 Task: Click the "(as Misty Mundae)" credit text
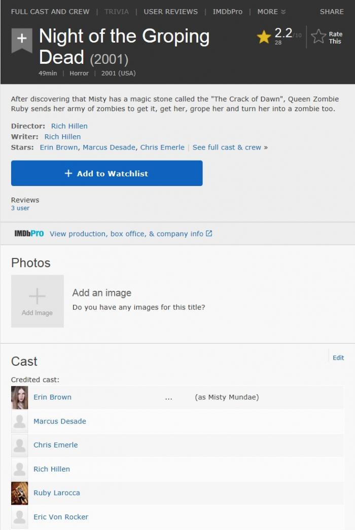[x=227, y=397]
